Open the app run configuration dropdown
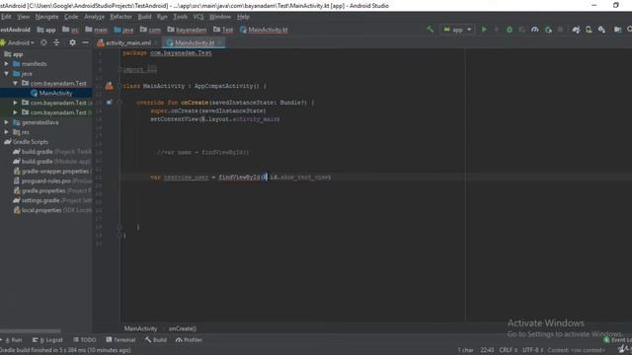 click(x=457, y=30)
